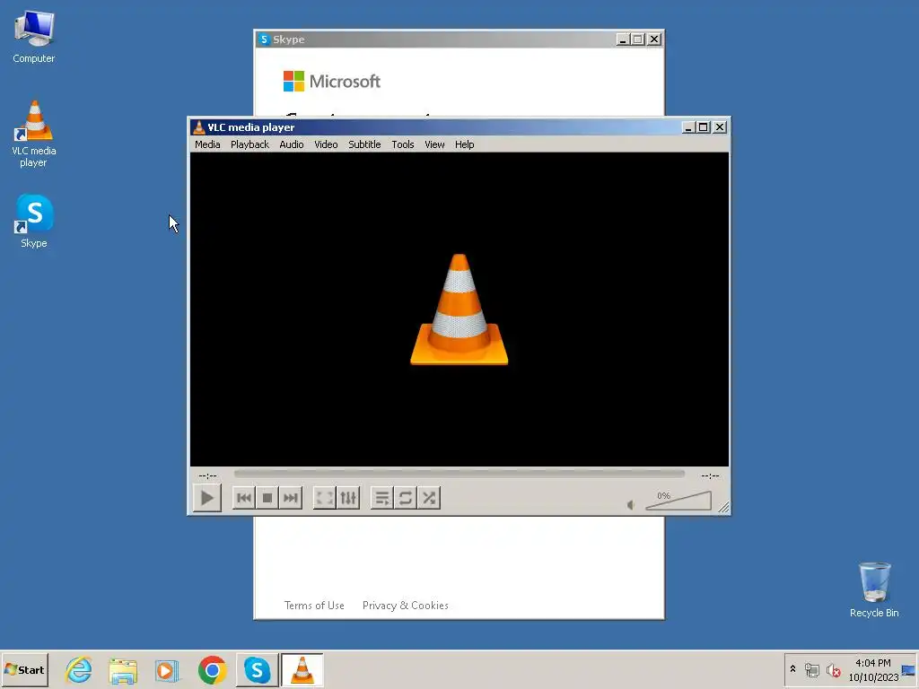Screen dimensions: 919x689
Task: Switch to Skype via taskbar button
Action: pos(258,669)
